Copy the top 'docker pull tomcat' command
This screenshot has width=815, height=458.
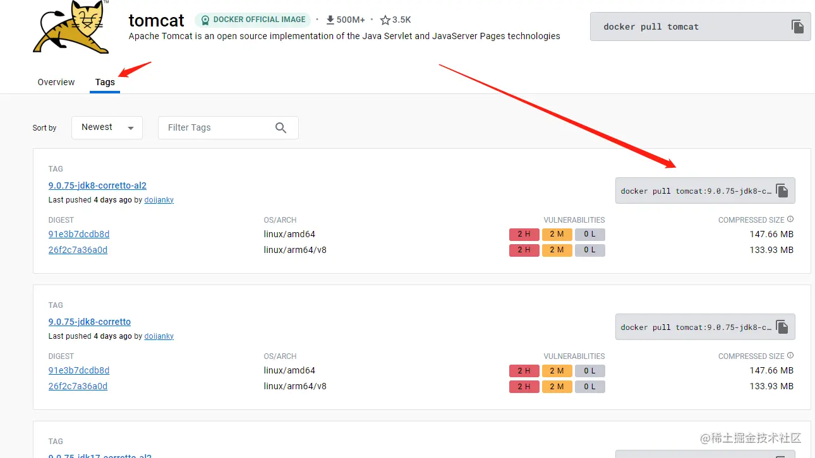(x=798, y=26)
